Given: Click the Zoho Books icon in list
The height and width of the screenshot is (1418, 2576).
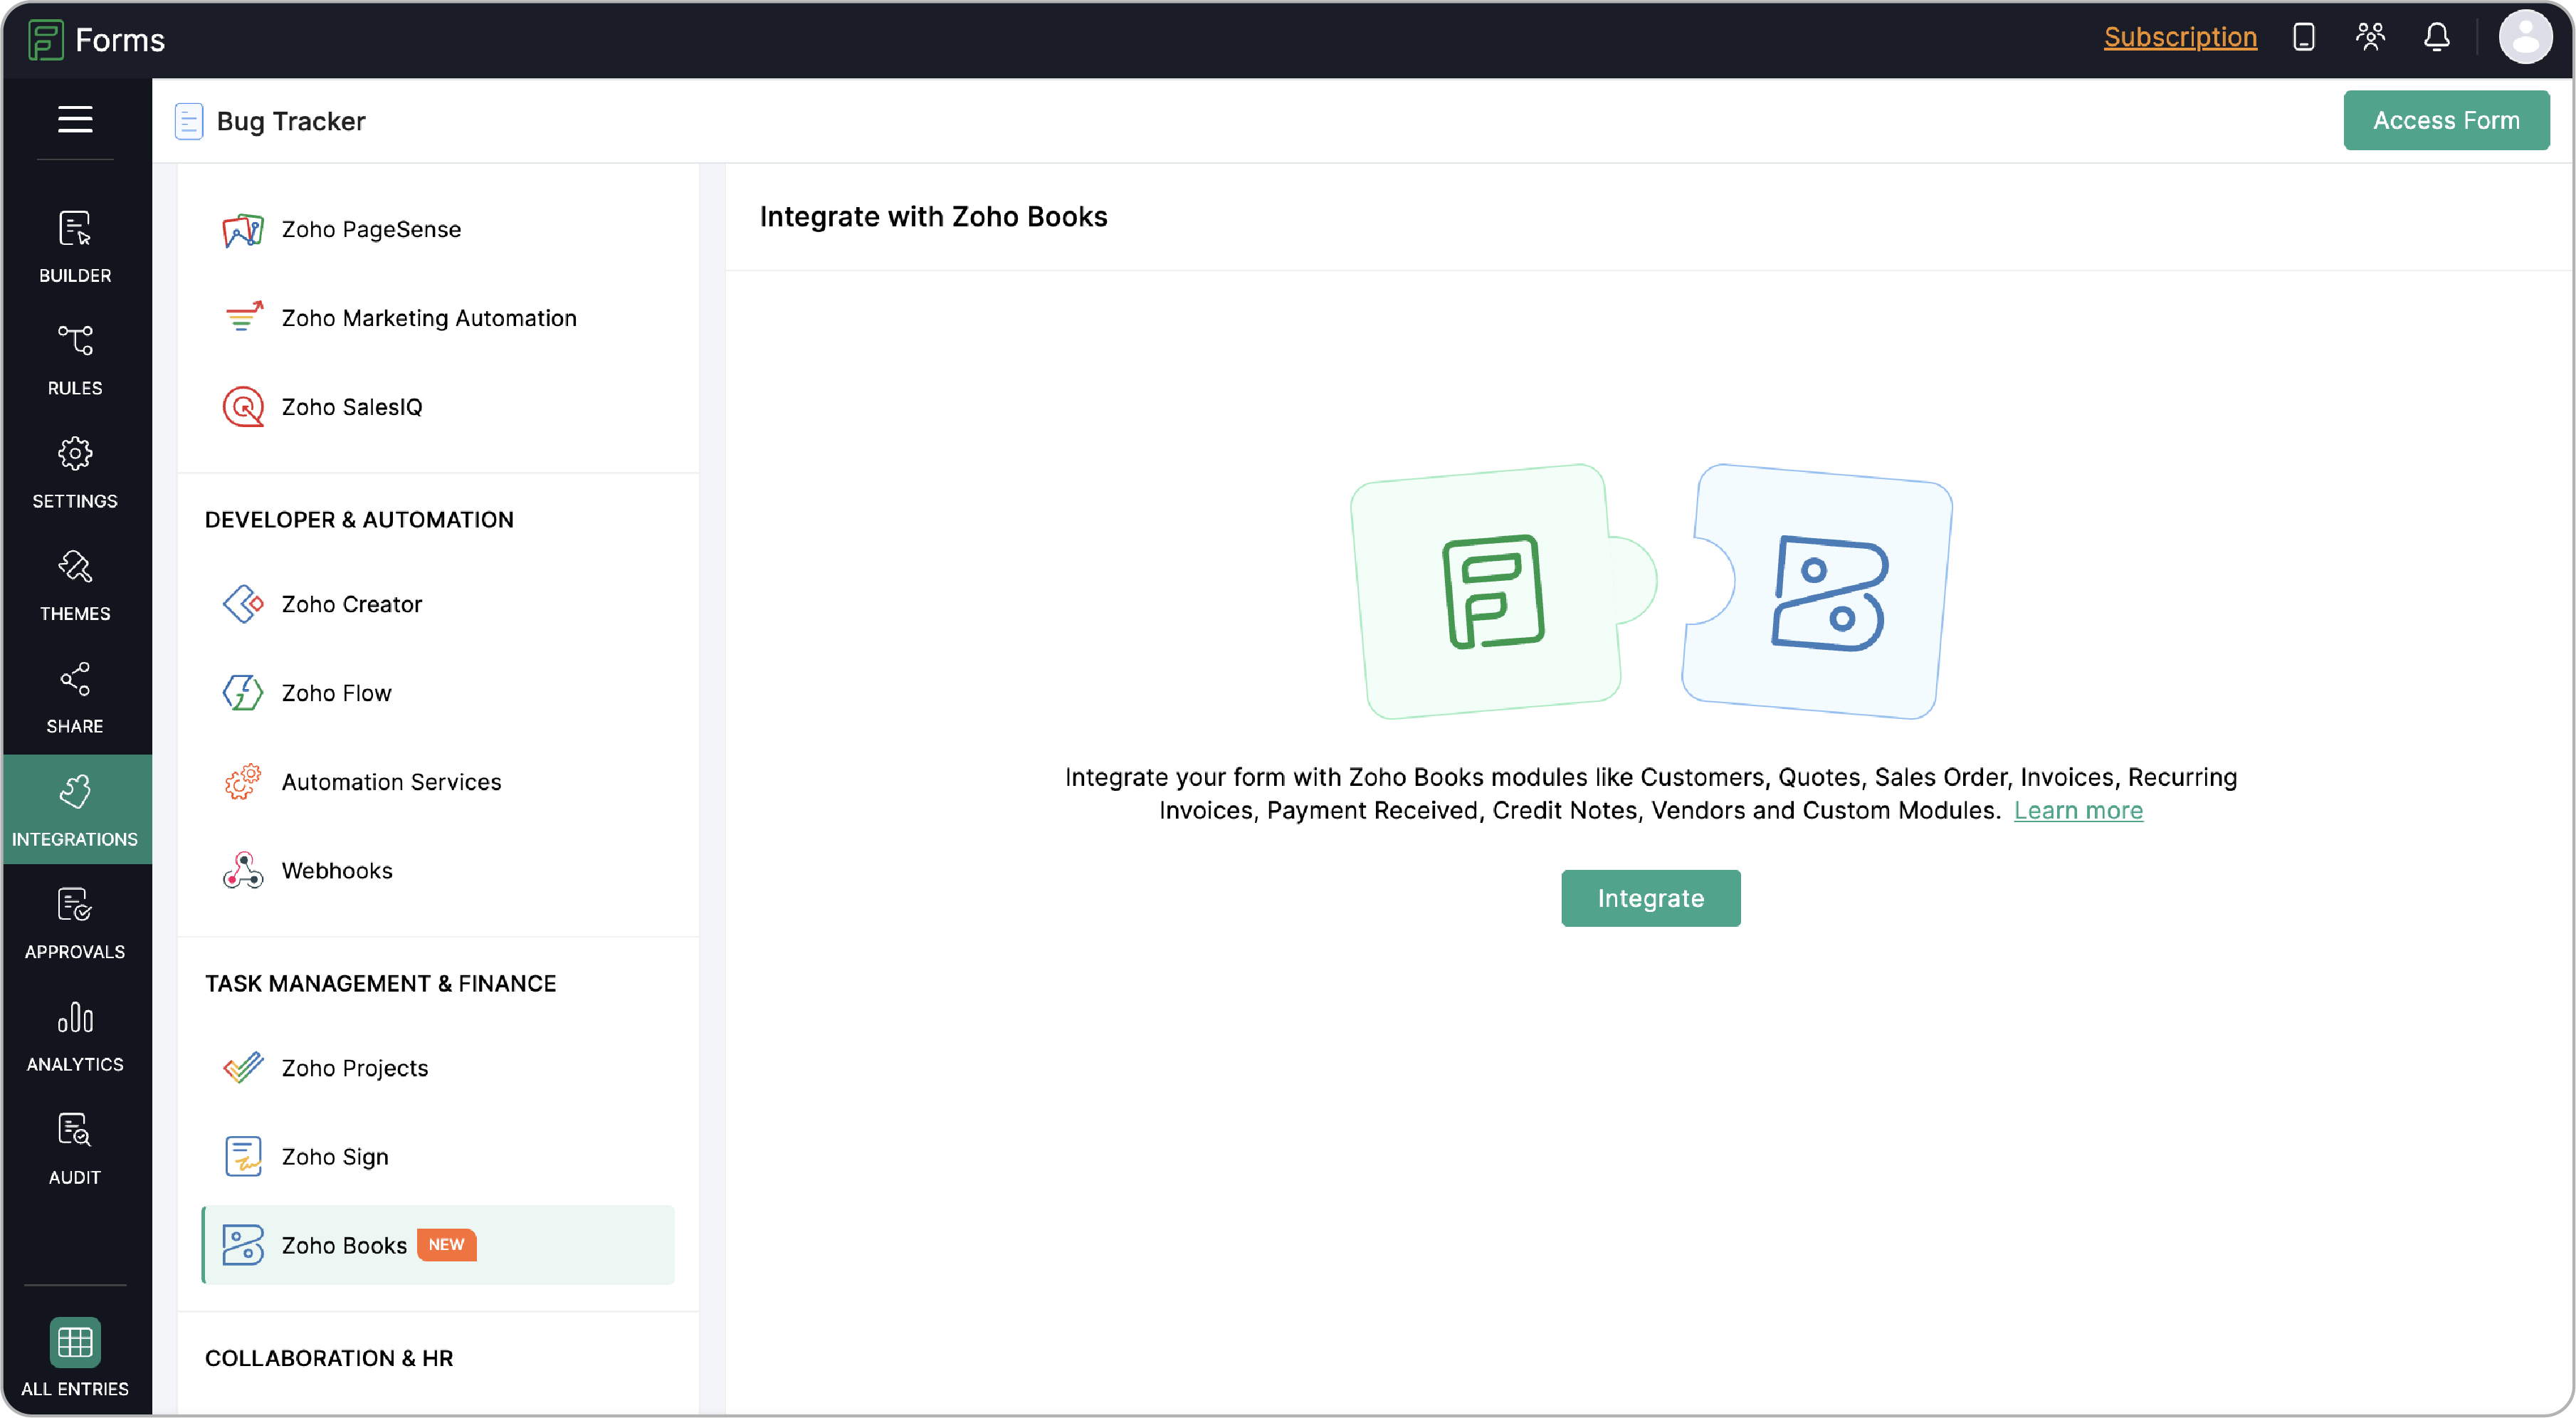Looking at the screenshot, I should click(243, 1246).
